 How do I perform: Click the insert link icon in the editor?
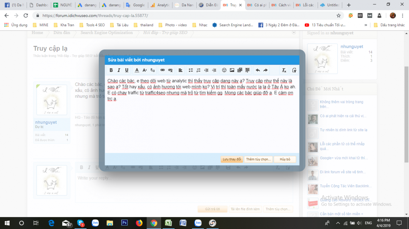[x=163, y=70]
